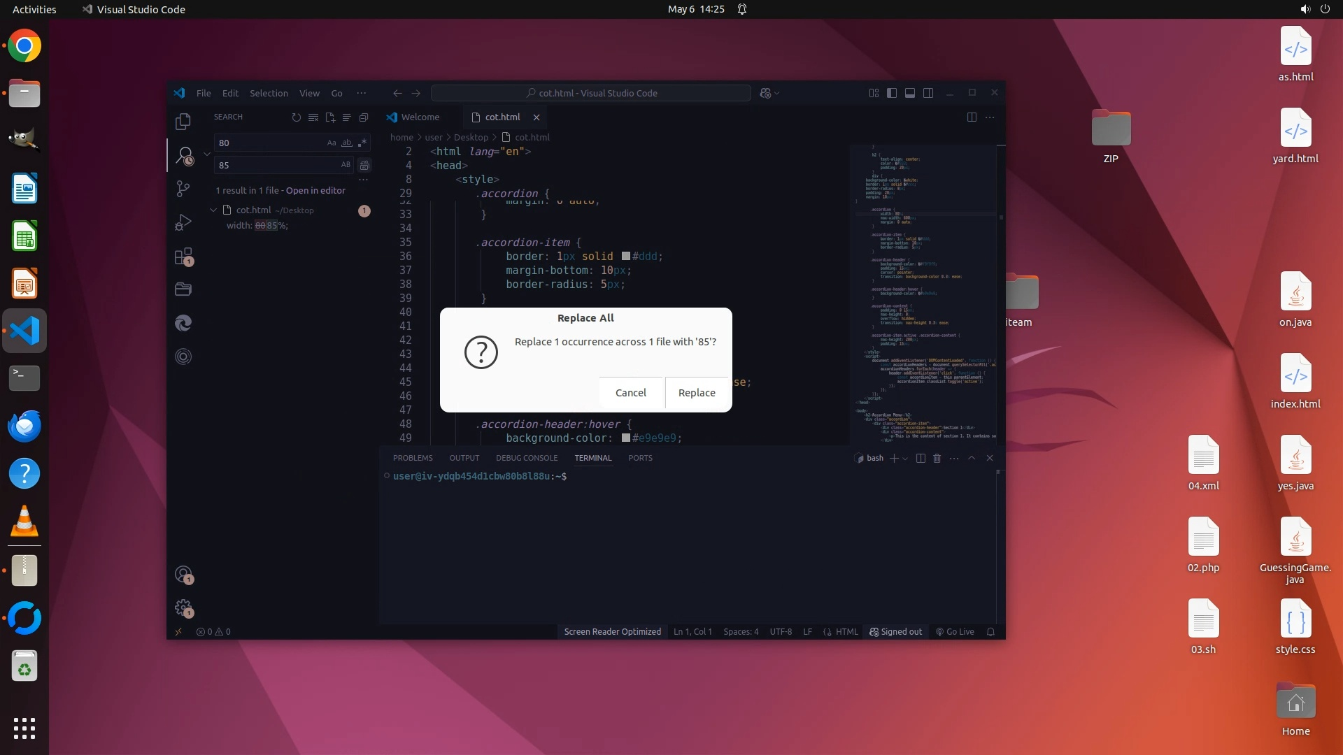Click the Replace All icon beside replace field
Screen dimensions: 1343x755
point(364,165)
